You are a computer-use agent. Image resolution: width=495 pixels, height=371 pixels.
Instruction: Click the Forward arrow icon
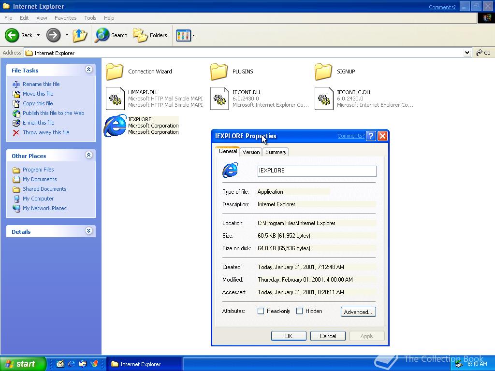(x=53, y=35)
